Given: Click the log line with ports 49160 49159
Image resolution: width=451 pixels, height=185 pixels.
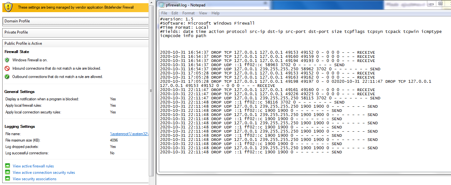Looking at the screenshot, I should [x=267, y=57].
